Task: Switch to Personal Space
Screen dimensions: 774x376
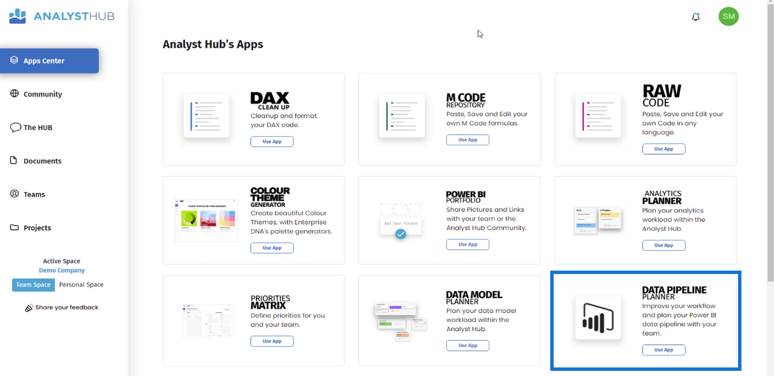Action: (x=82, y=285)
